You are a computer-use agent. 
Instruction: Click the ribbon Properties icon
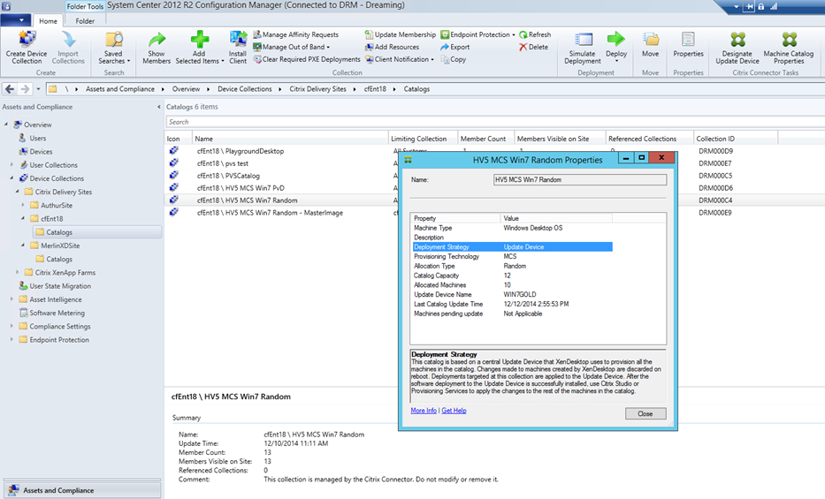[688, 40]
